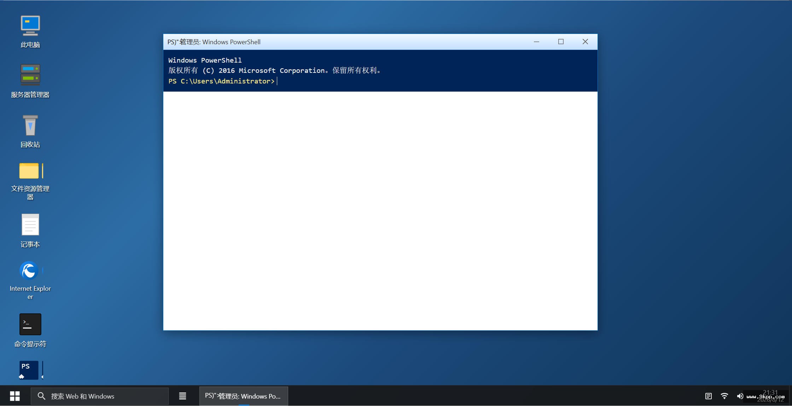Open the 此电脑 desktop icon
This screenshot has height=406, width=792.
click(30, 32)
